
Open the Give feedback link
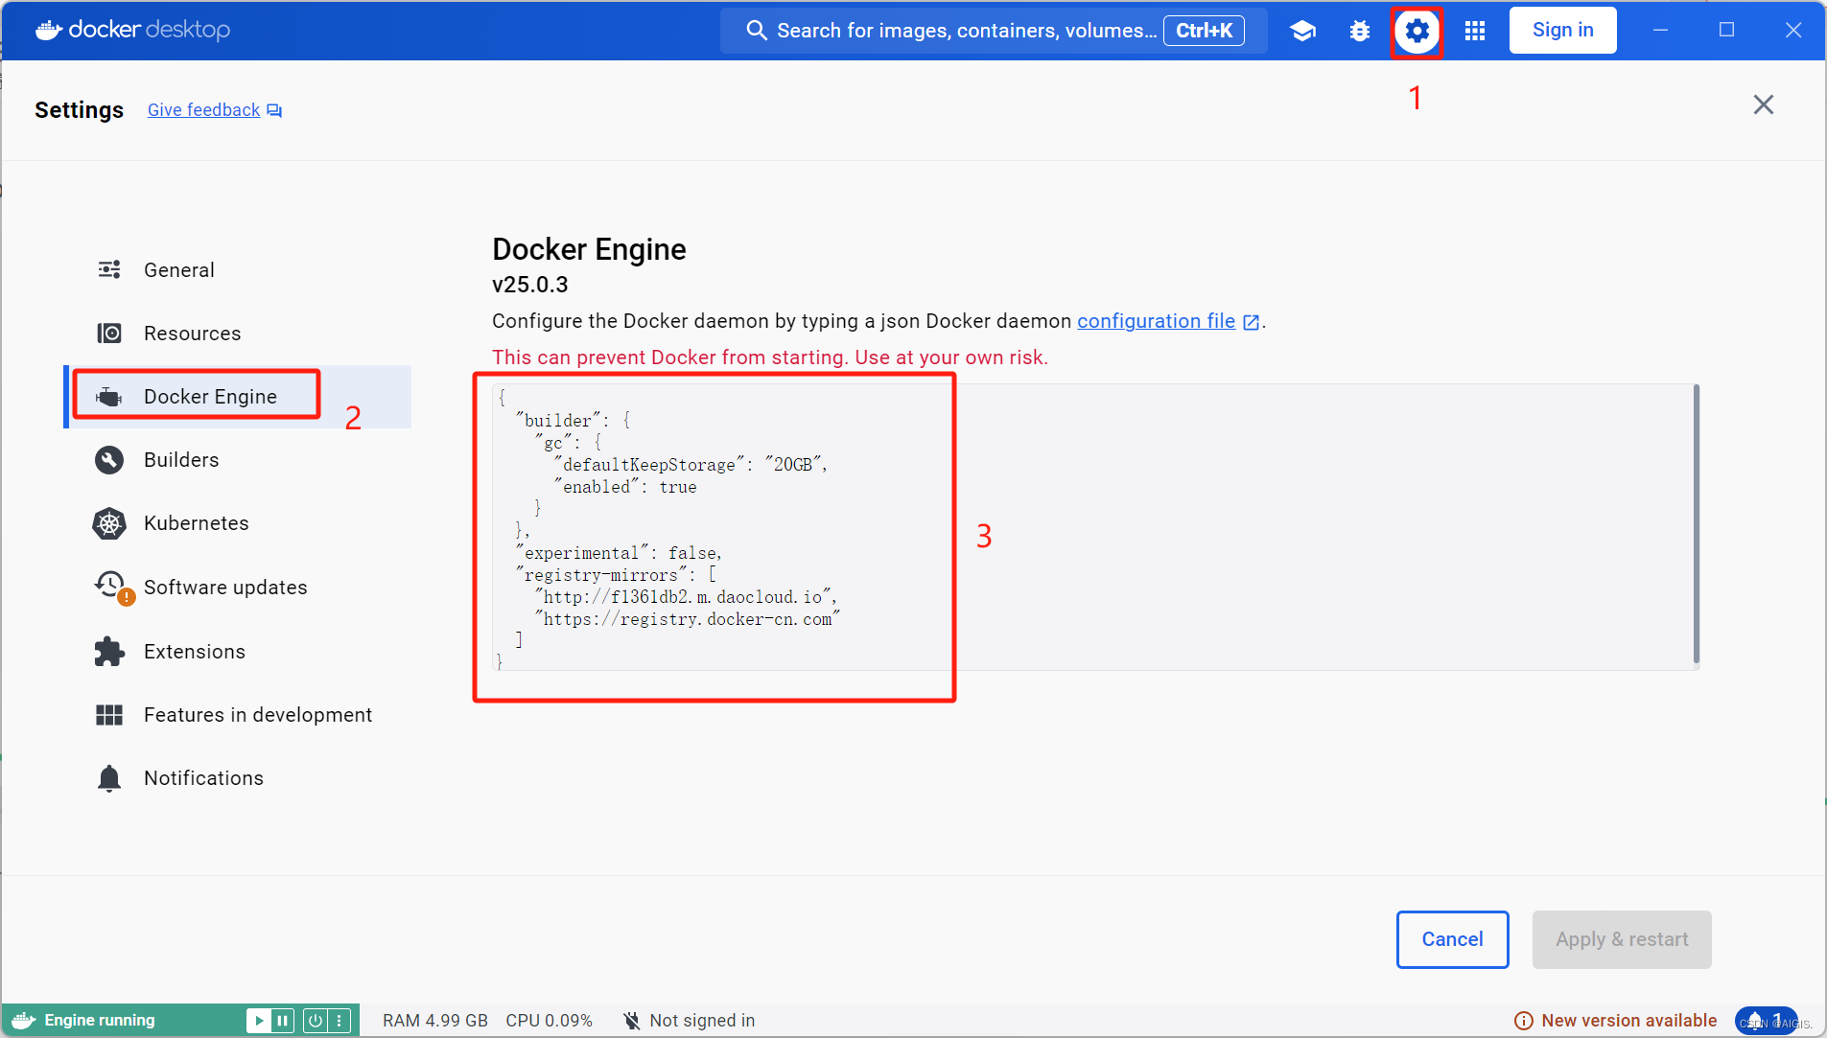(x=203, y=110)
